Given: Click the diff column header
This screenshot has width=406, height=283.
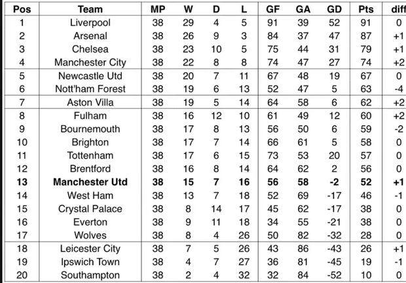Looking at the screenshot, I should coord(395,10).
